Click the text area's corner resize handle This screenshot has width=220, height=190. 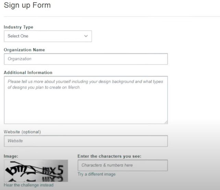click(x=166, y=122)
